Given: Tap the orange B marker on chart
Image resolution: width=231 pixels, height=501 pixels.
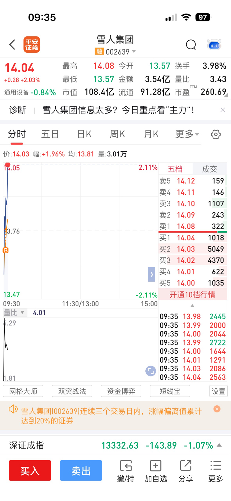Looking at the screenshot, I should 5,250.
